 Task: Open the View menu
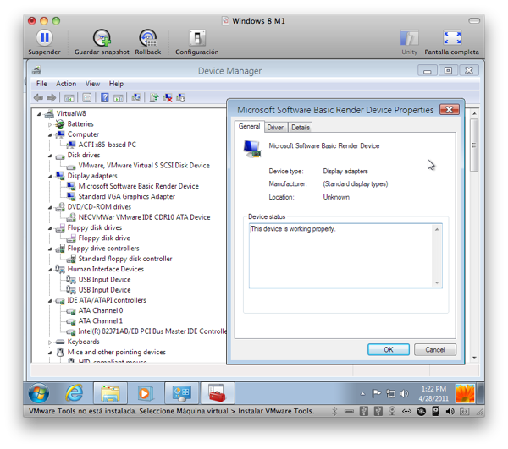coord(92,84)
